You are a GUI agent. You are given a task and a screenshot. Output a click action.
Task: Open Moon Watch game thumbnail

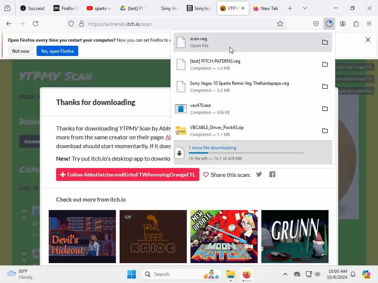(224, 237)
